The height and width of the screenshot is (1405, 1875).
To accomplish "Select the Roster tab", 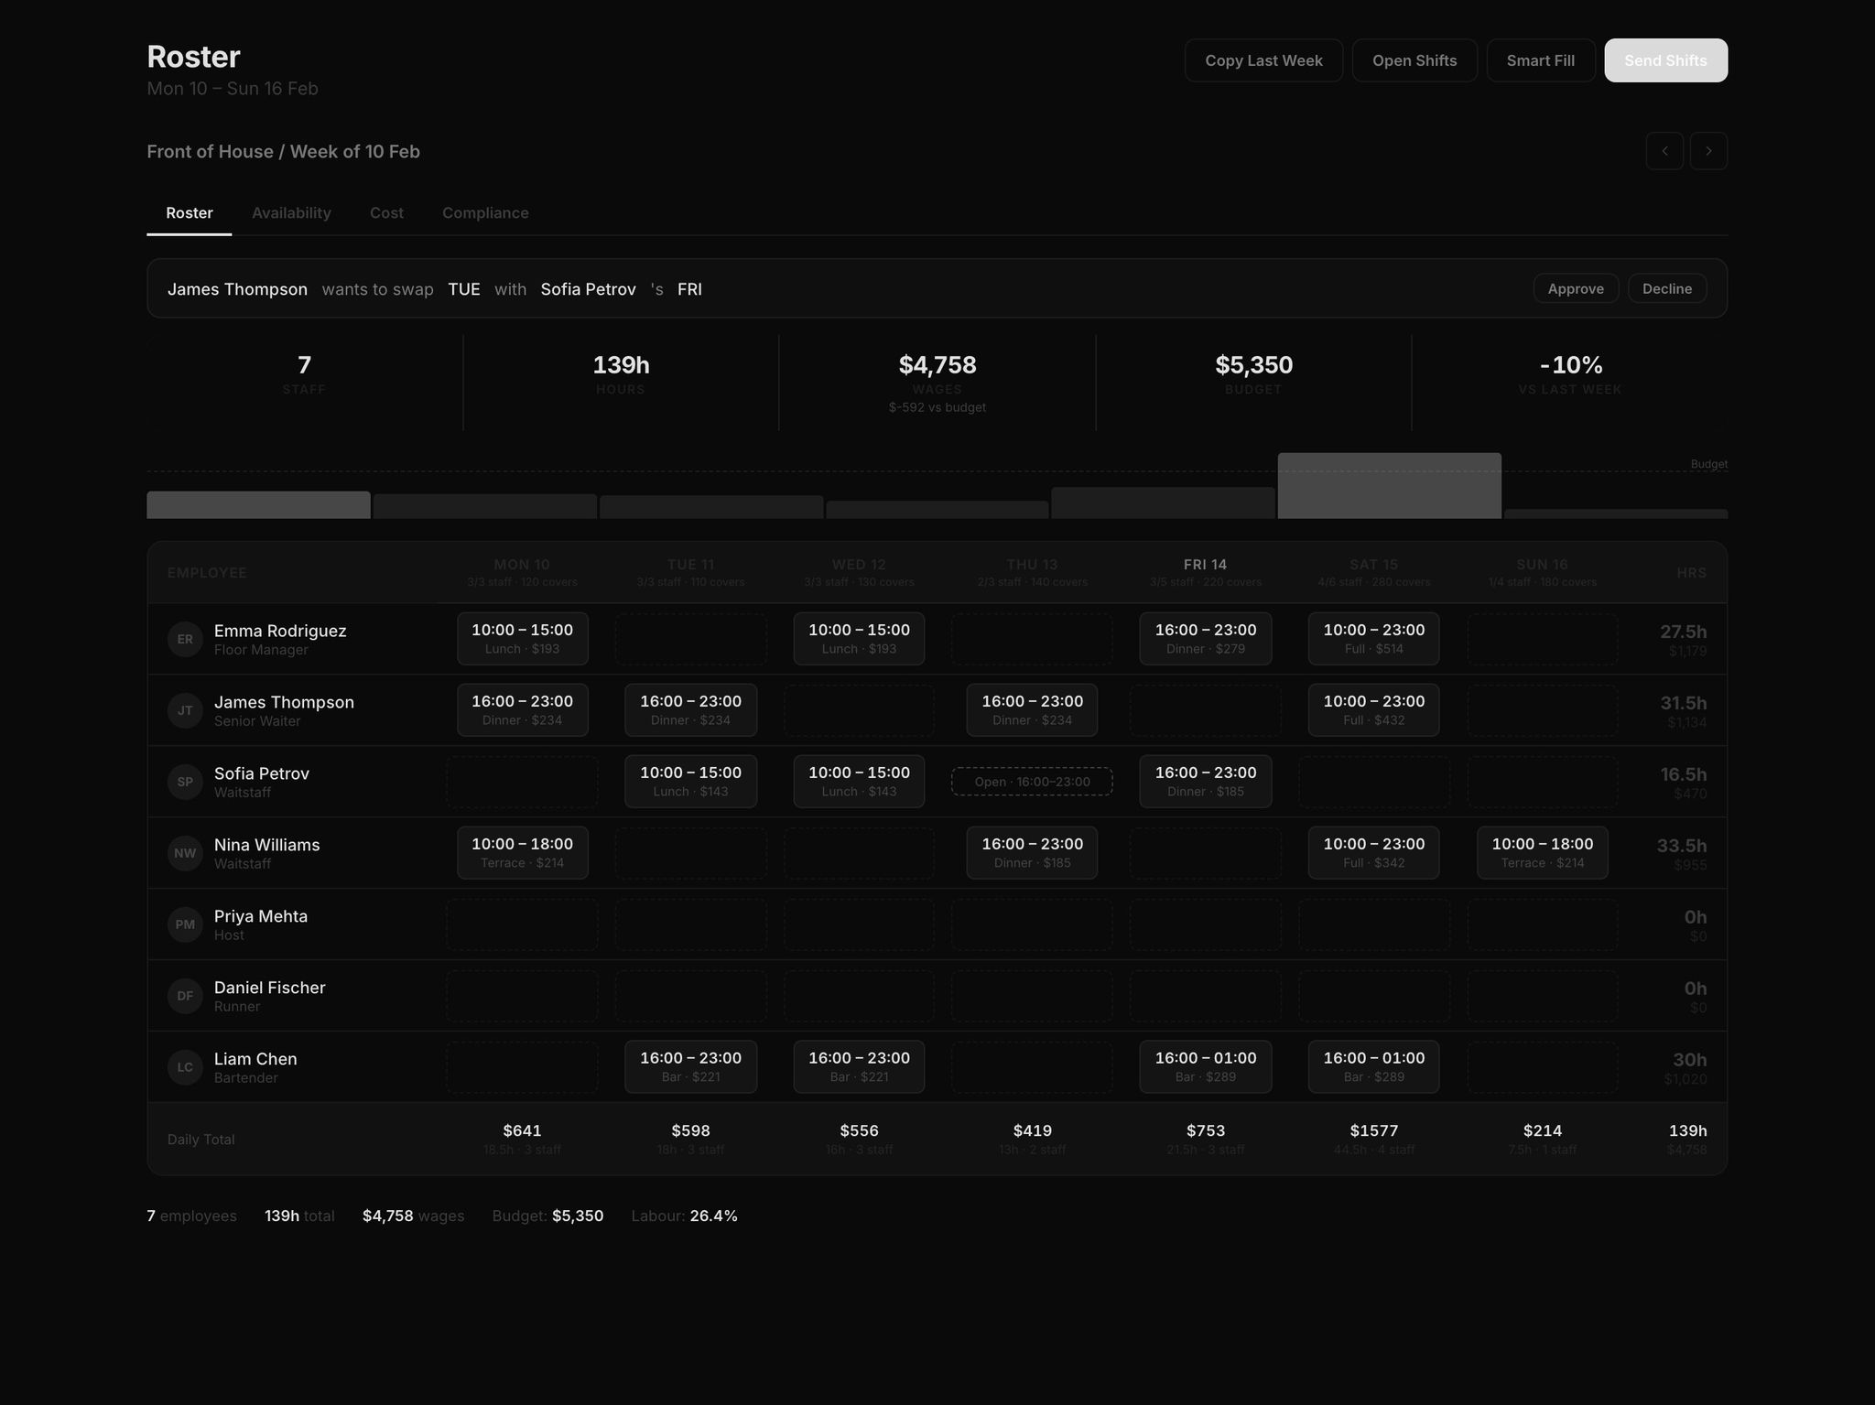I will [x=190, y=213].
